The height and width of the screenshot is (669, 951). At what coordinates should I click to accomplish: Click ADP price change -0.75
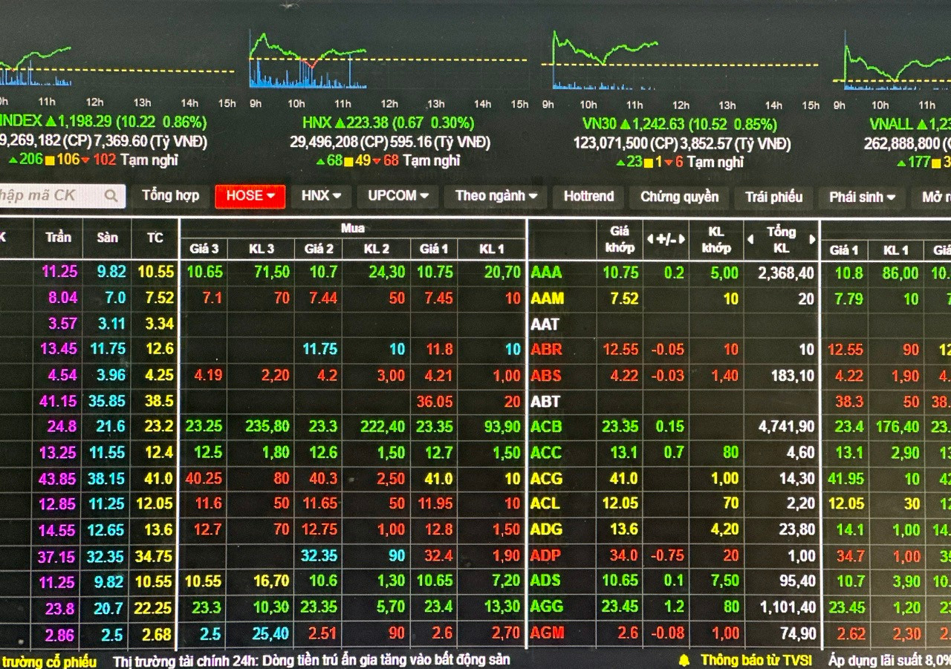(x=667, y=555)
